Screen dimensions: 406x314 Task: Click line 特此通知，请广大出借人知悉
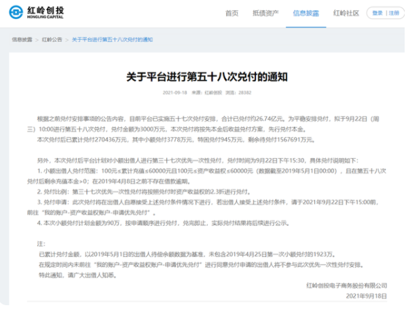(x=78, y=275)
